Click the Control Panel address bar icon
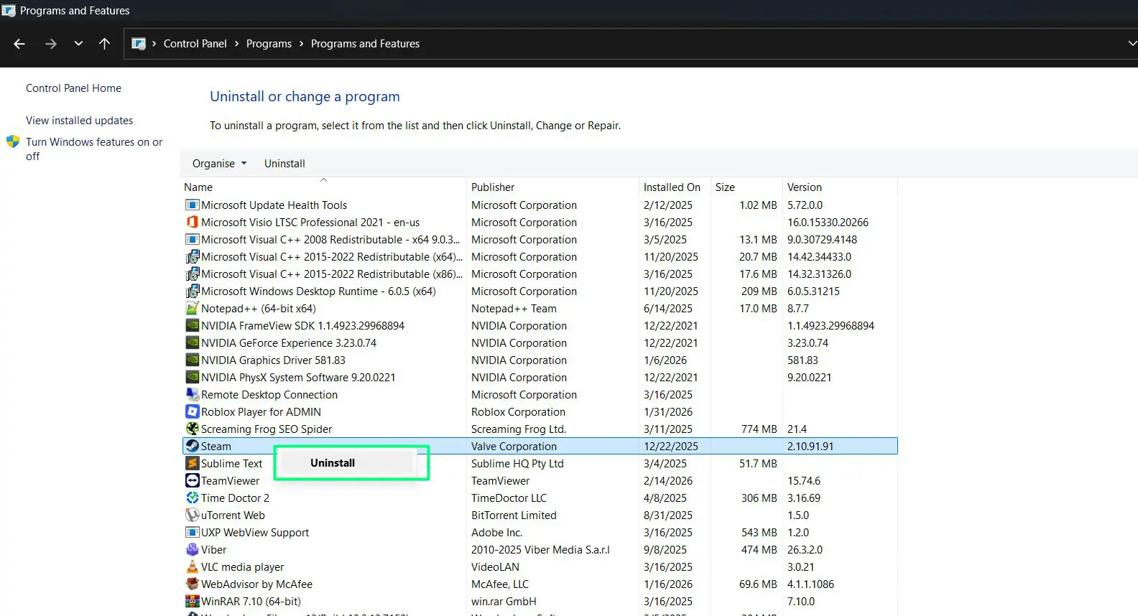 point(139,44)
